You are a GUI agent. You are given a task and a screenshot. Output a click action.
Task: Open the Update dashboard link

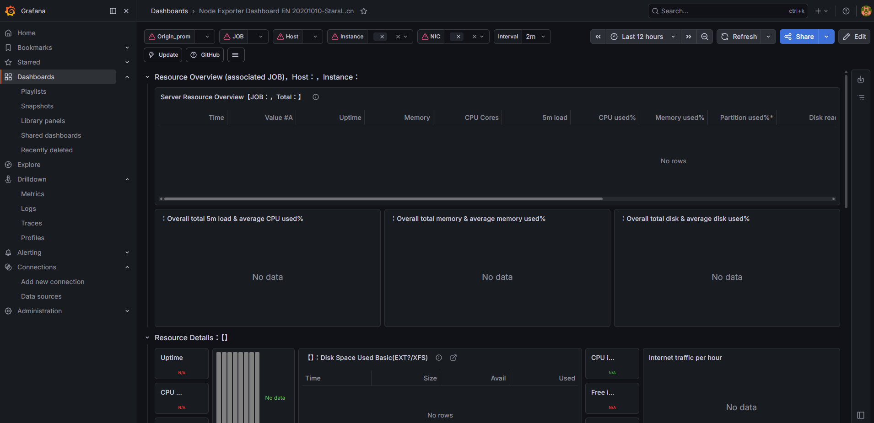coord(163,55)
